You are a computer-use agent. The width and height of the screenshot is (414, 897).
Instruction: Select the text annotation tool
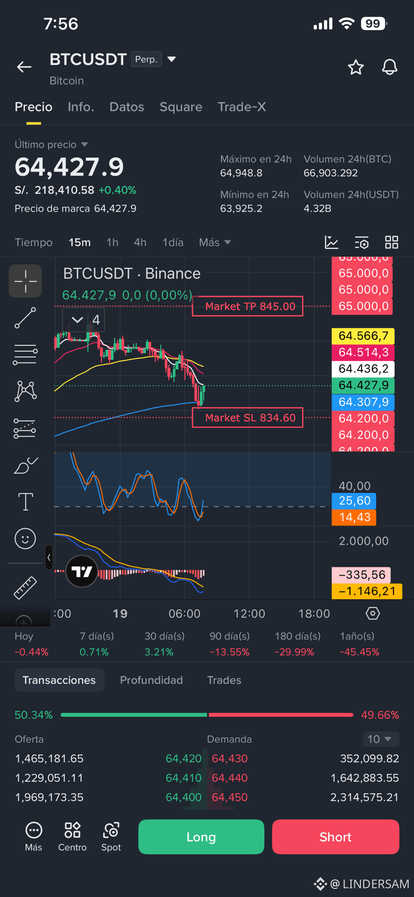[x=25, y=502]
